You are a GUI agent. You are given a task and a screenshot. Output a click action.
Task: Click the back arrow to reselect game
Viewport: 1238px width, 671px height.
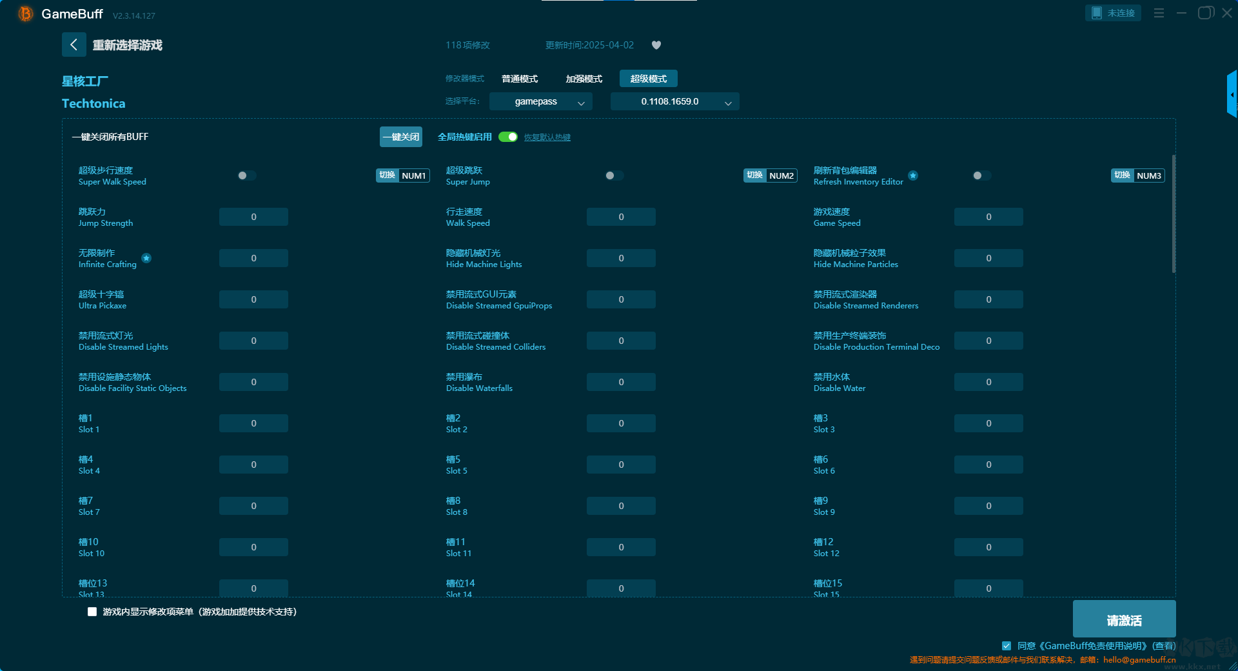pos(74,45)
